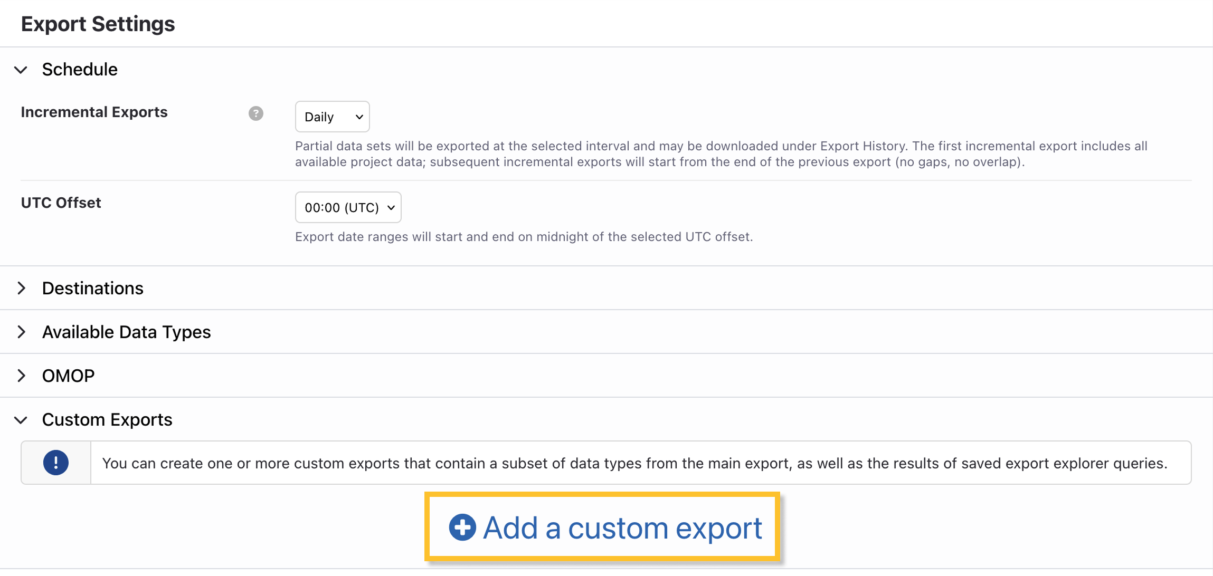
Task: Click the Destinations section heading
Action: pos(93,289)
